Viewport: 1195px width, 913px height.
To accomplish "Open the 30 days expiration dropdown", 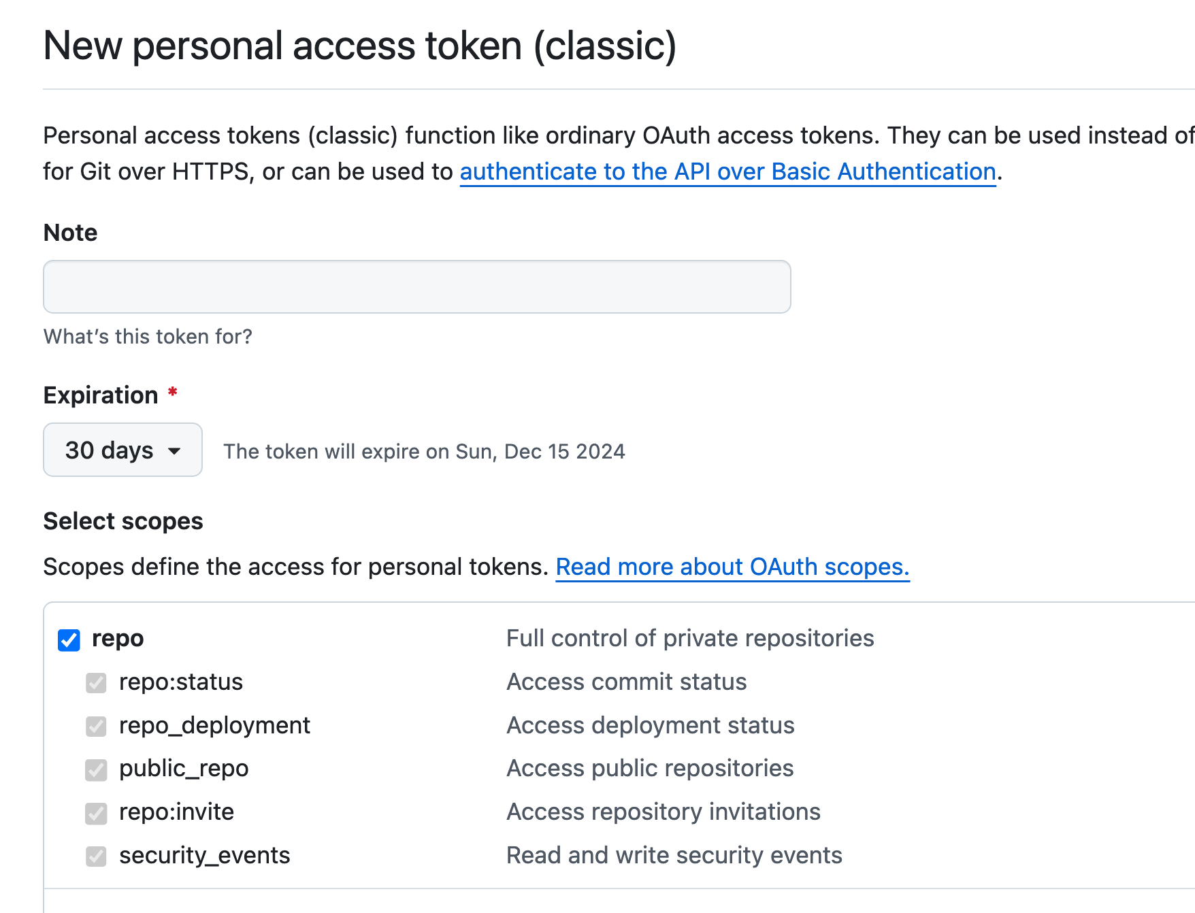I will (x=122, y=450).
